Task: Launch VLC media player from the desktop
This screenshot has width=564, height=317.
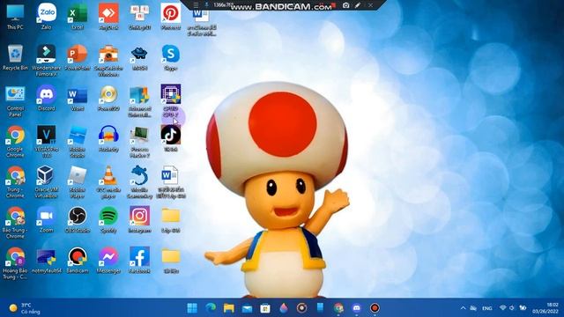Action: [x=108, y=182]
